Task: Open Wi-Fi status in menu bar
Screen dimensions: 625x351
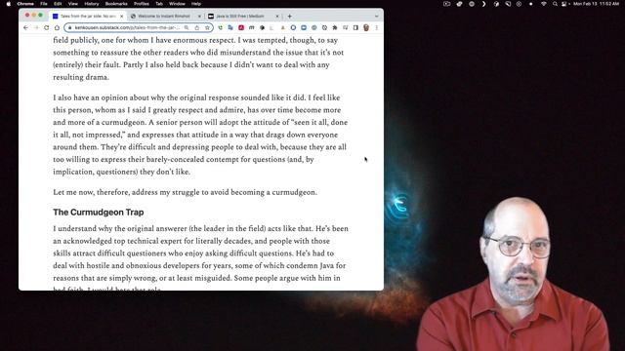Action: click(x=544, y=4)
